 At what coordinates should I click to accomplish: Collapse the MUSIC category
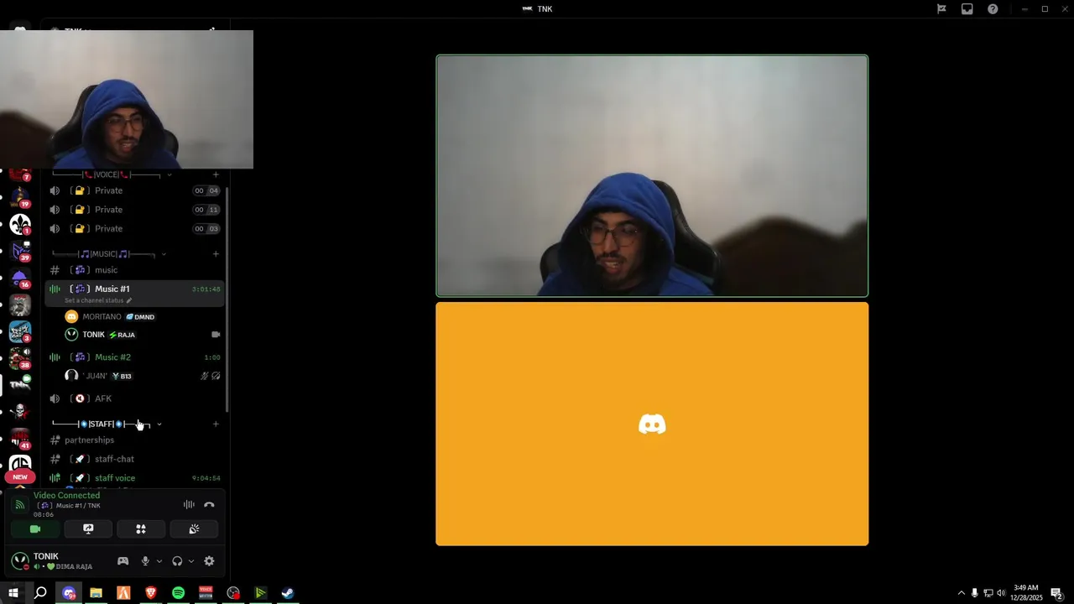(108, 254)
